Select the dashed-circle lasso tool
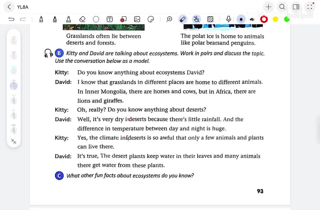Viewport: 320px width, 210px height. 96,19
